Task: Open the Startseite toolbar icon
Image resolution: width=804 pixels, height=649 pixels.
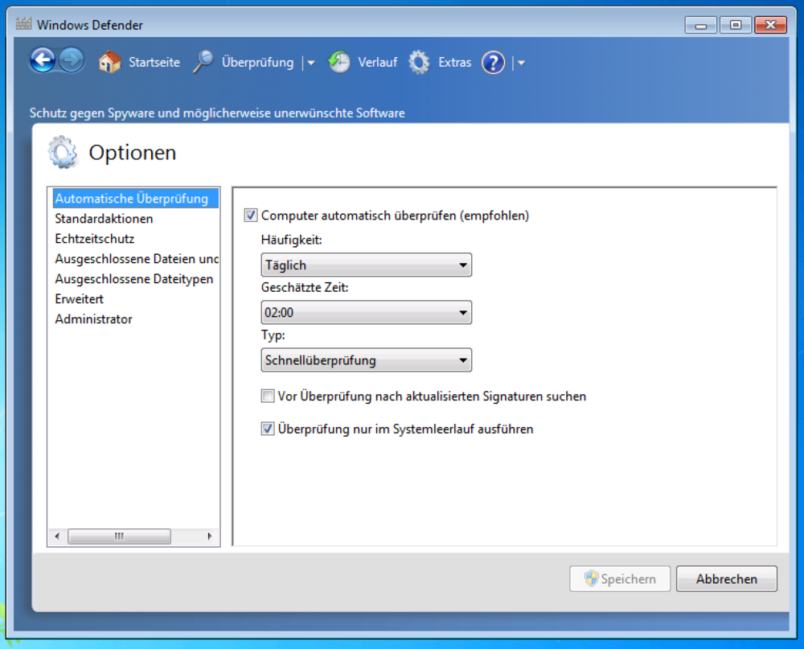Action: 110,62
